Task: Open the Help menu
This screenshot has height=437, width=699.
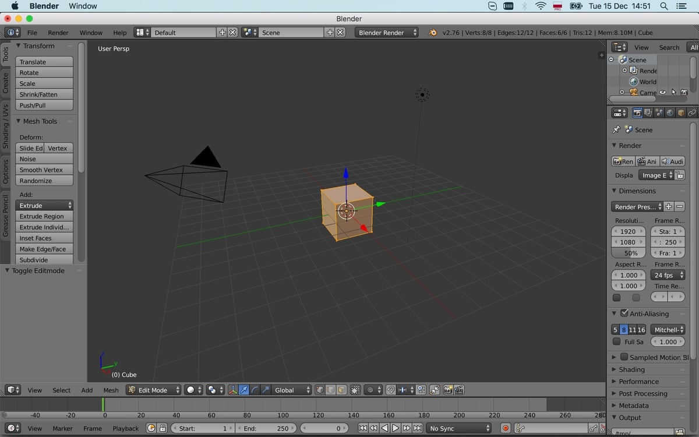Action: pyautogui.click(x=119, y=33)
